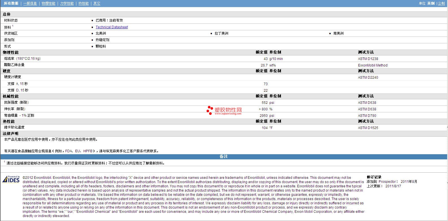448x221 pixels.
Task: Select the 热稳定剂 additive text
Action: click(x=102, y=40)
